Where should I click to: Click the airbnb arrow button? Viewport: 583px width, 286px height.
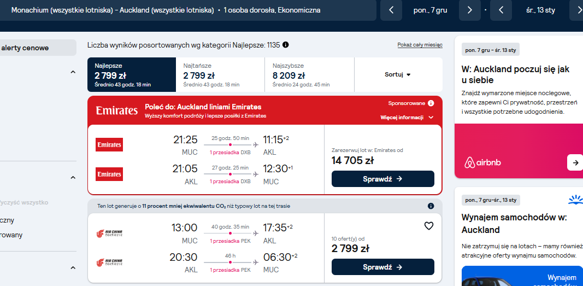tap(575, 162)
